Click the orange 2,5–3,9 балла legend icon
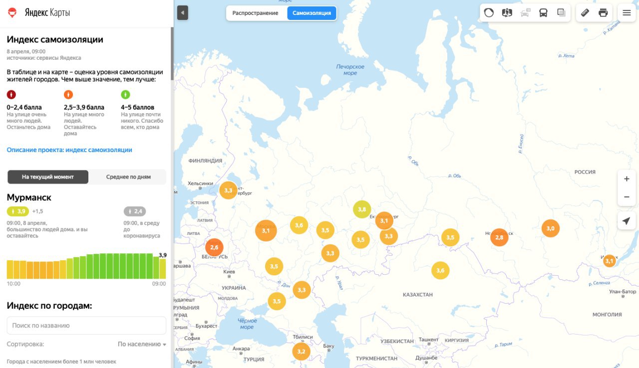Viewport: 639px width, 368px height. click(x=68, y=94)
